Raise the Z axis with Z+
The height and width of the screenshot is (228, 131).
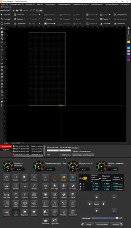click(114, 197)
